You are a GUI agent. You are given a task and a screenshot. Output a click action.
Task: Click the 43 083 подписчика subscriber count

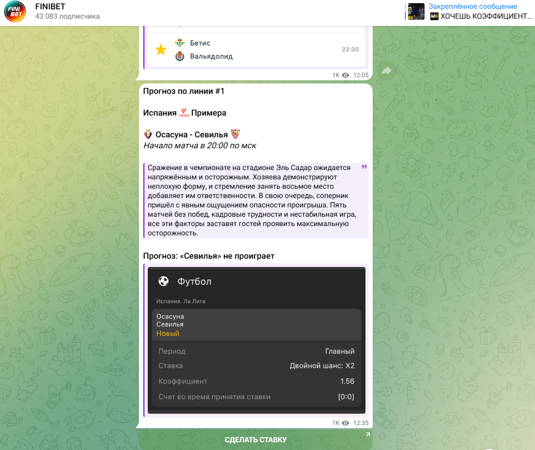pyautogui.click(x=67, y=17)
